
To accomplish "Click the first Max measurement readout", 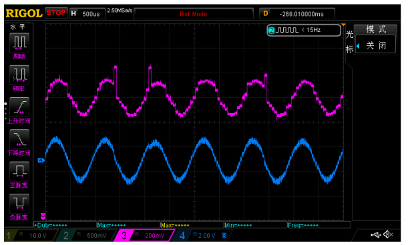I will click(129, 225).
